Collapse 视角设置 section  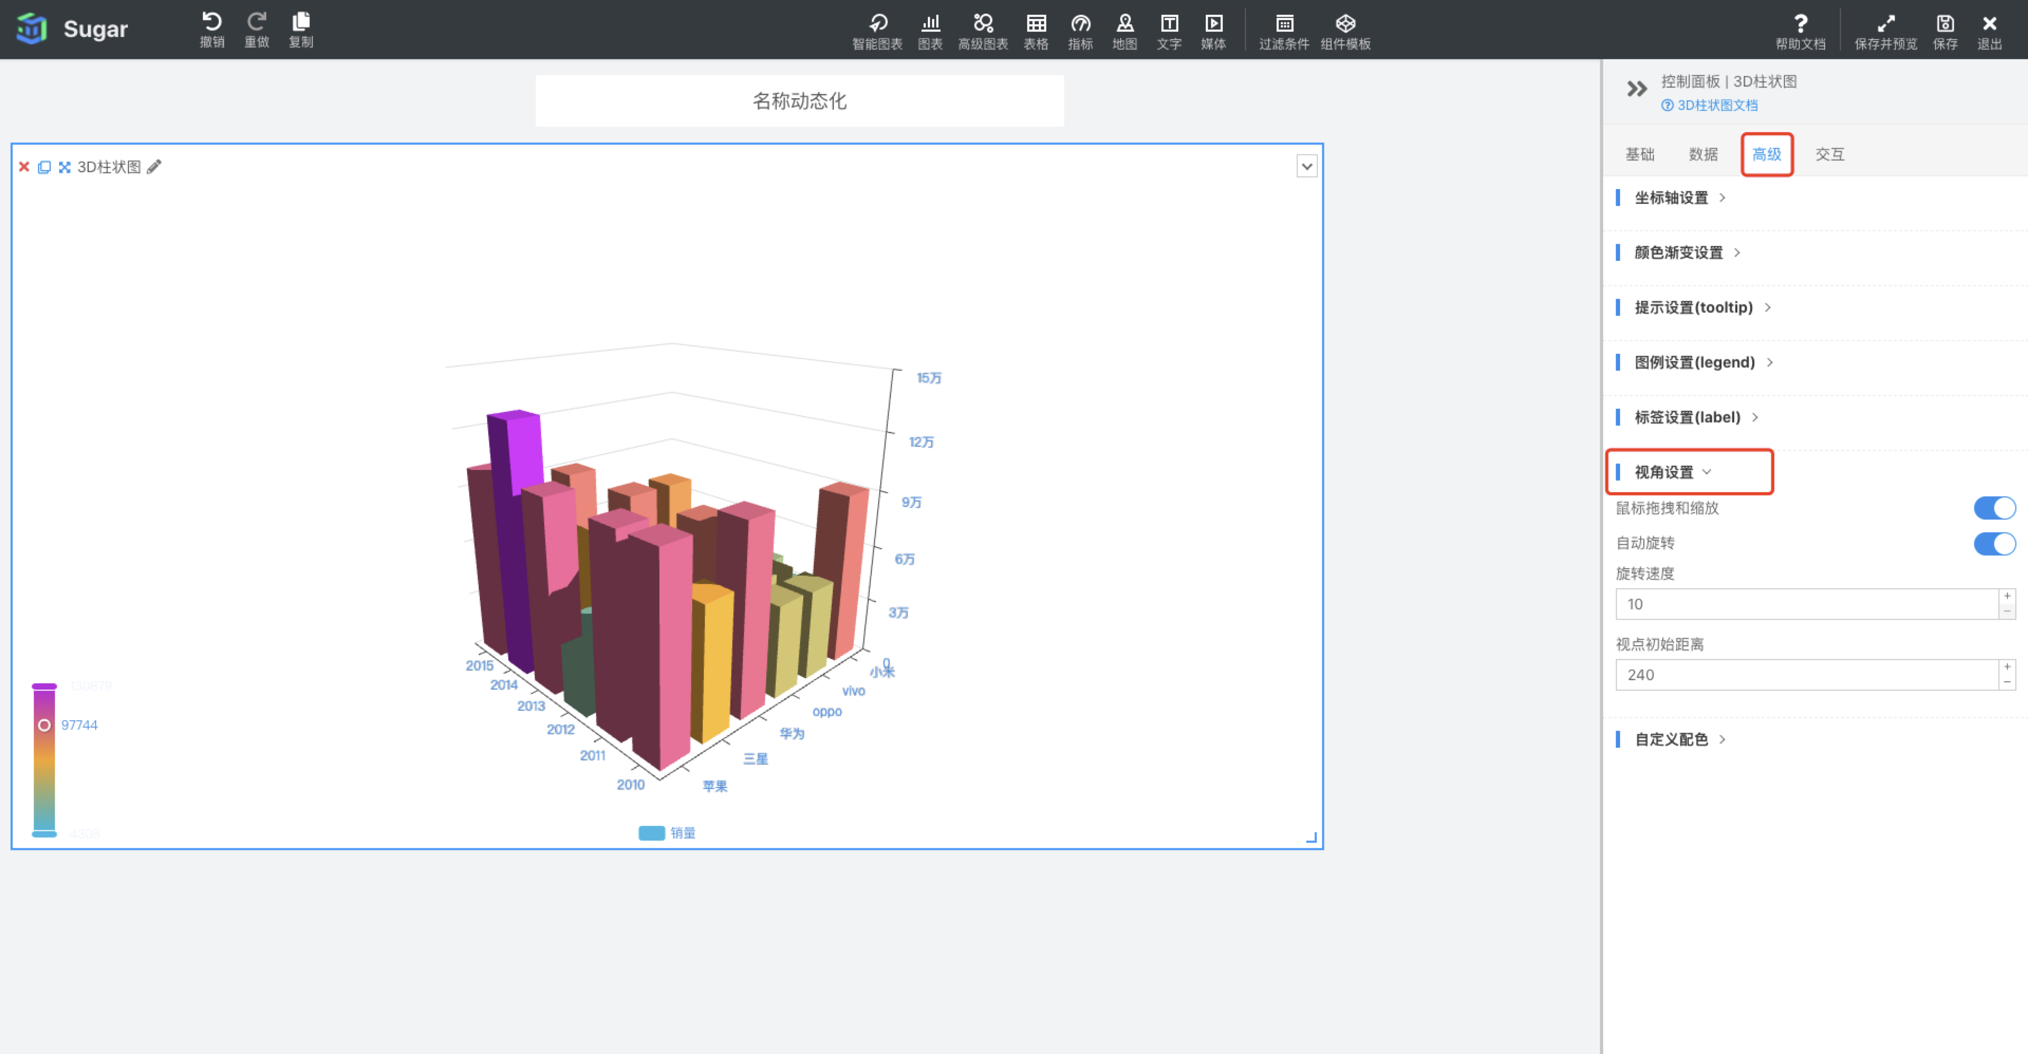click(x=1672, y=472)
